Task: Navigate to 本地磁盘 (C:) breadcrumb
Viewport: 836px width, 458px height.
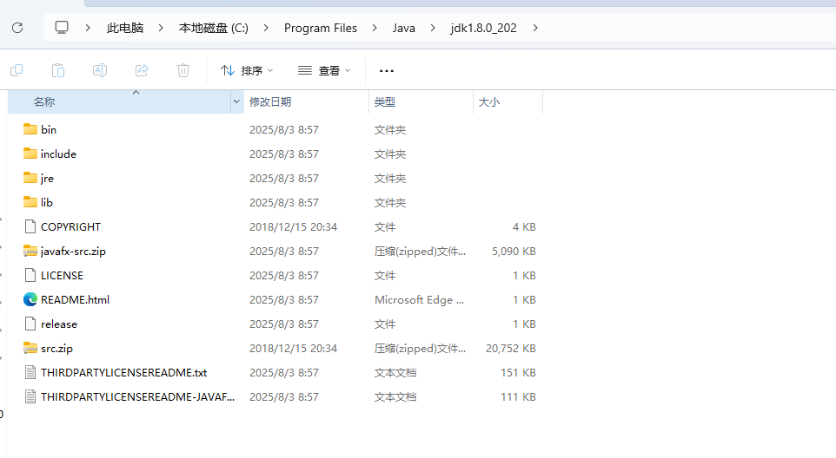Action: [214, 29]
